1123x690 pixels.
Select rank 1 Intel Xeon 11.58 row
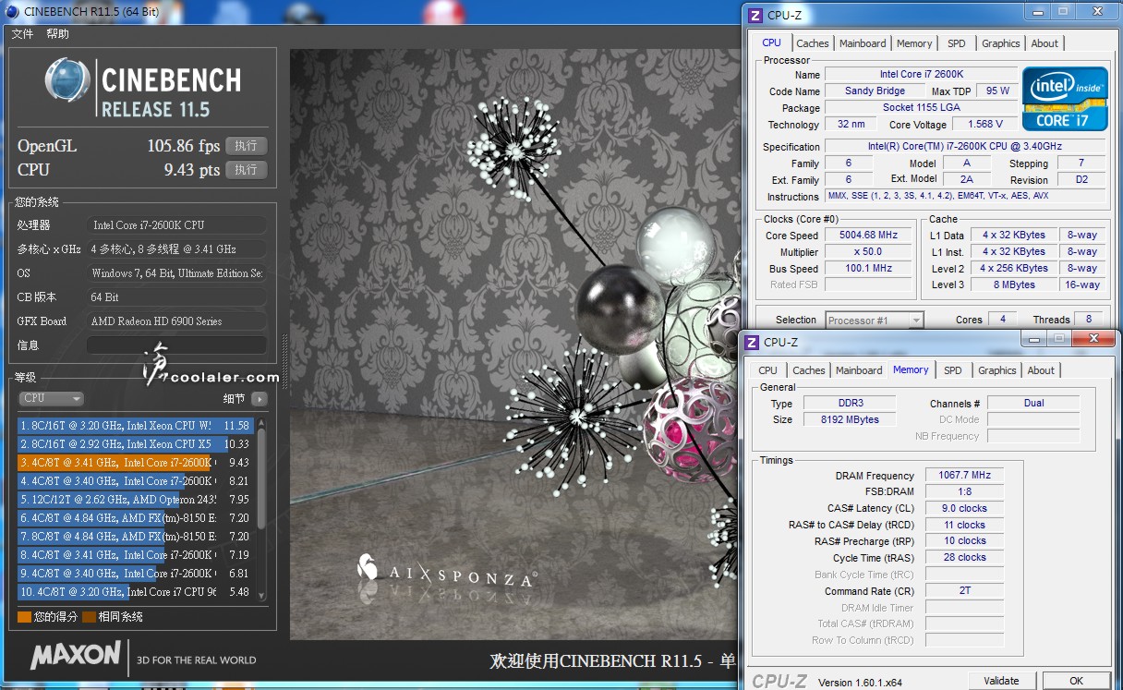point(135,426)
